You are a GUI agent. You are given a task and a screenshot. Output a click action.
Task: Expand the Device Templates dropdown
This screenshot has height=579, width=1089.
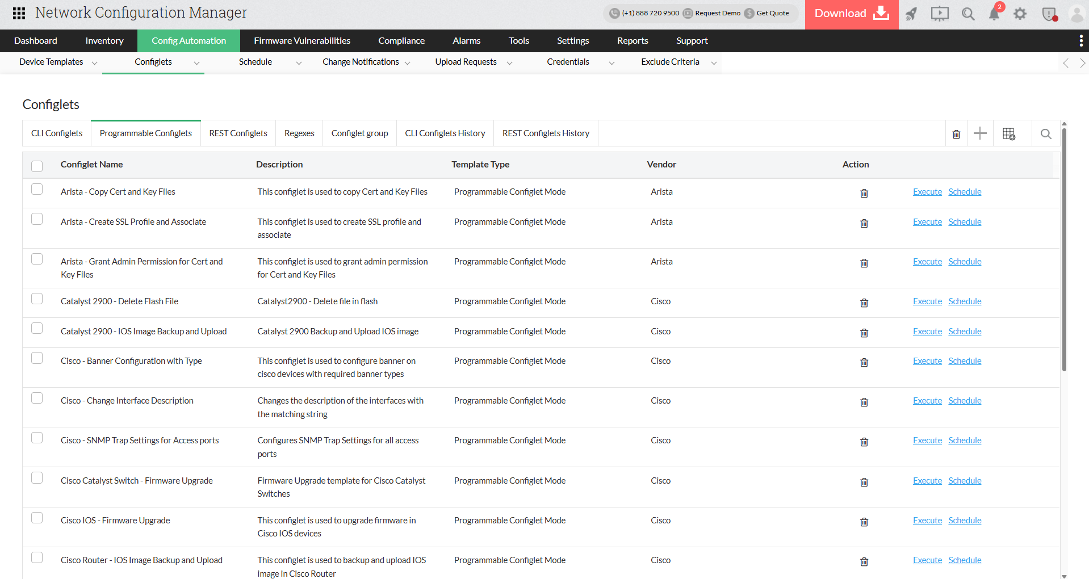94,62
